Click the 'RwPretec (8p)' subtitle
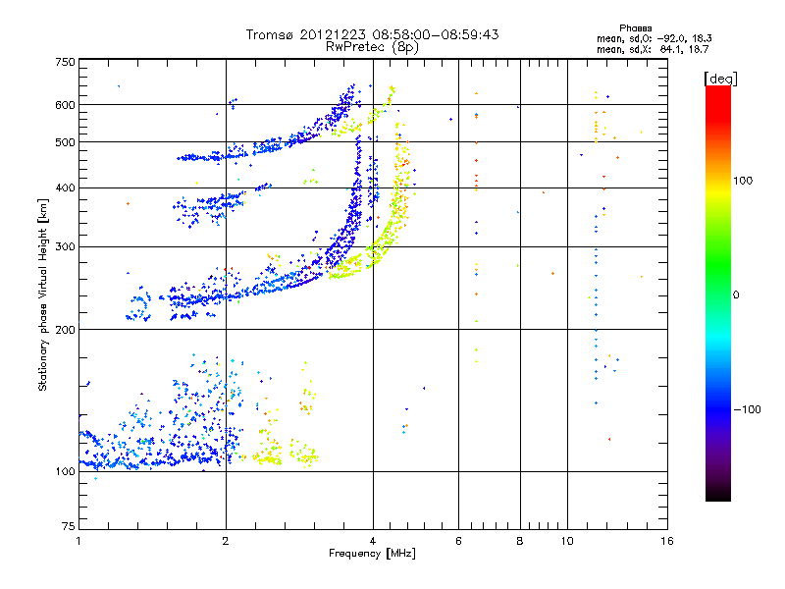 372,47
